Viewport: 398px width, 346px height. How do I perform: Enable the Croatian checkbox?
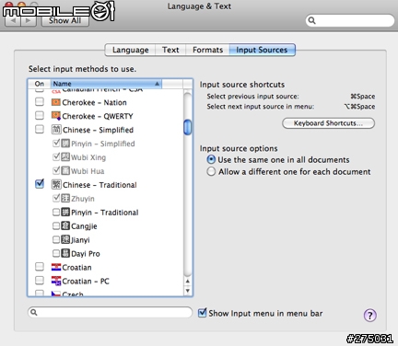[x=40, y=267]
